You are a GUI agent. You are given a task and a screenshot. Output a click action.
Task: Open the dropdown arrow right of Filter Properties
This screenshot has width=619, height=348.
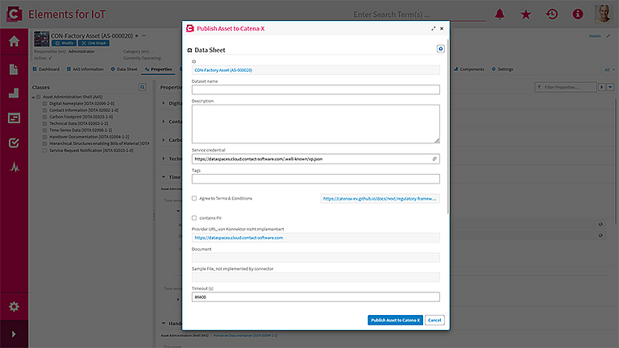(x=610, y=87)
